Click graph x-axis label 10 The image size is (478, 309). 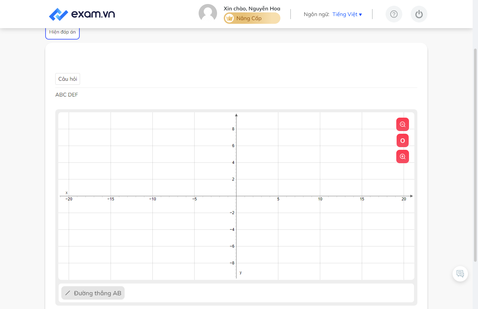320,199
